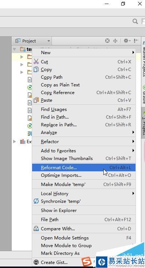Open the Project view dropdown
Viewport: 145px width, 268px height.
click(33, 41)
